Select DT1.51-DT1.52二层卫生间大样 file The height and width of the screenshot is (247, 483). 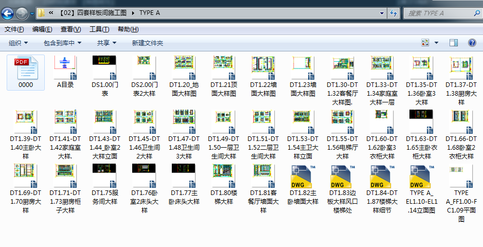coord(263,135)
